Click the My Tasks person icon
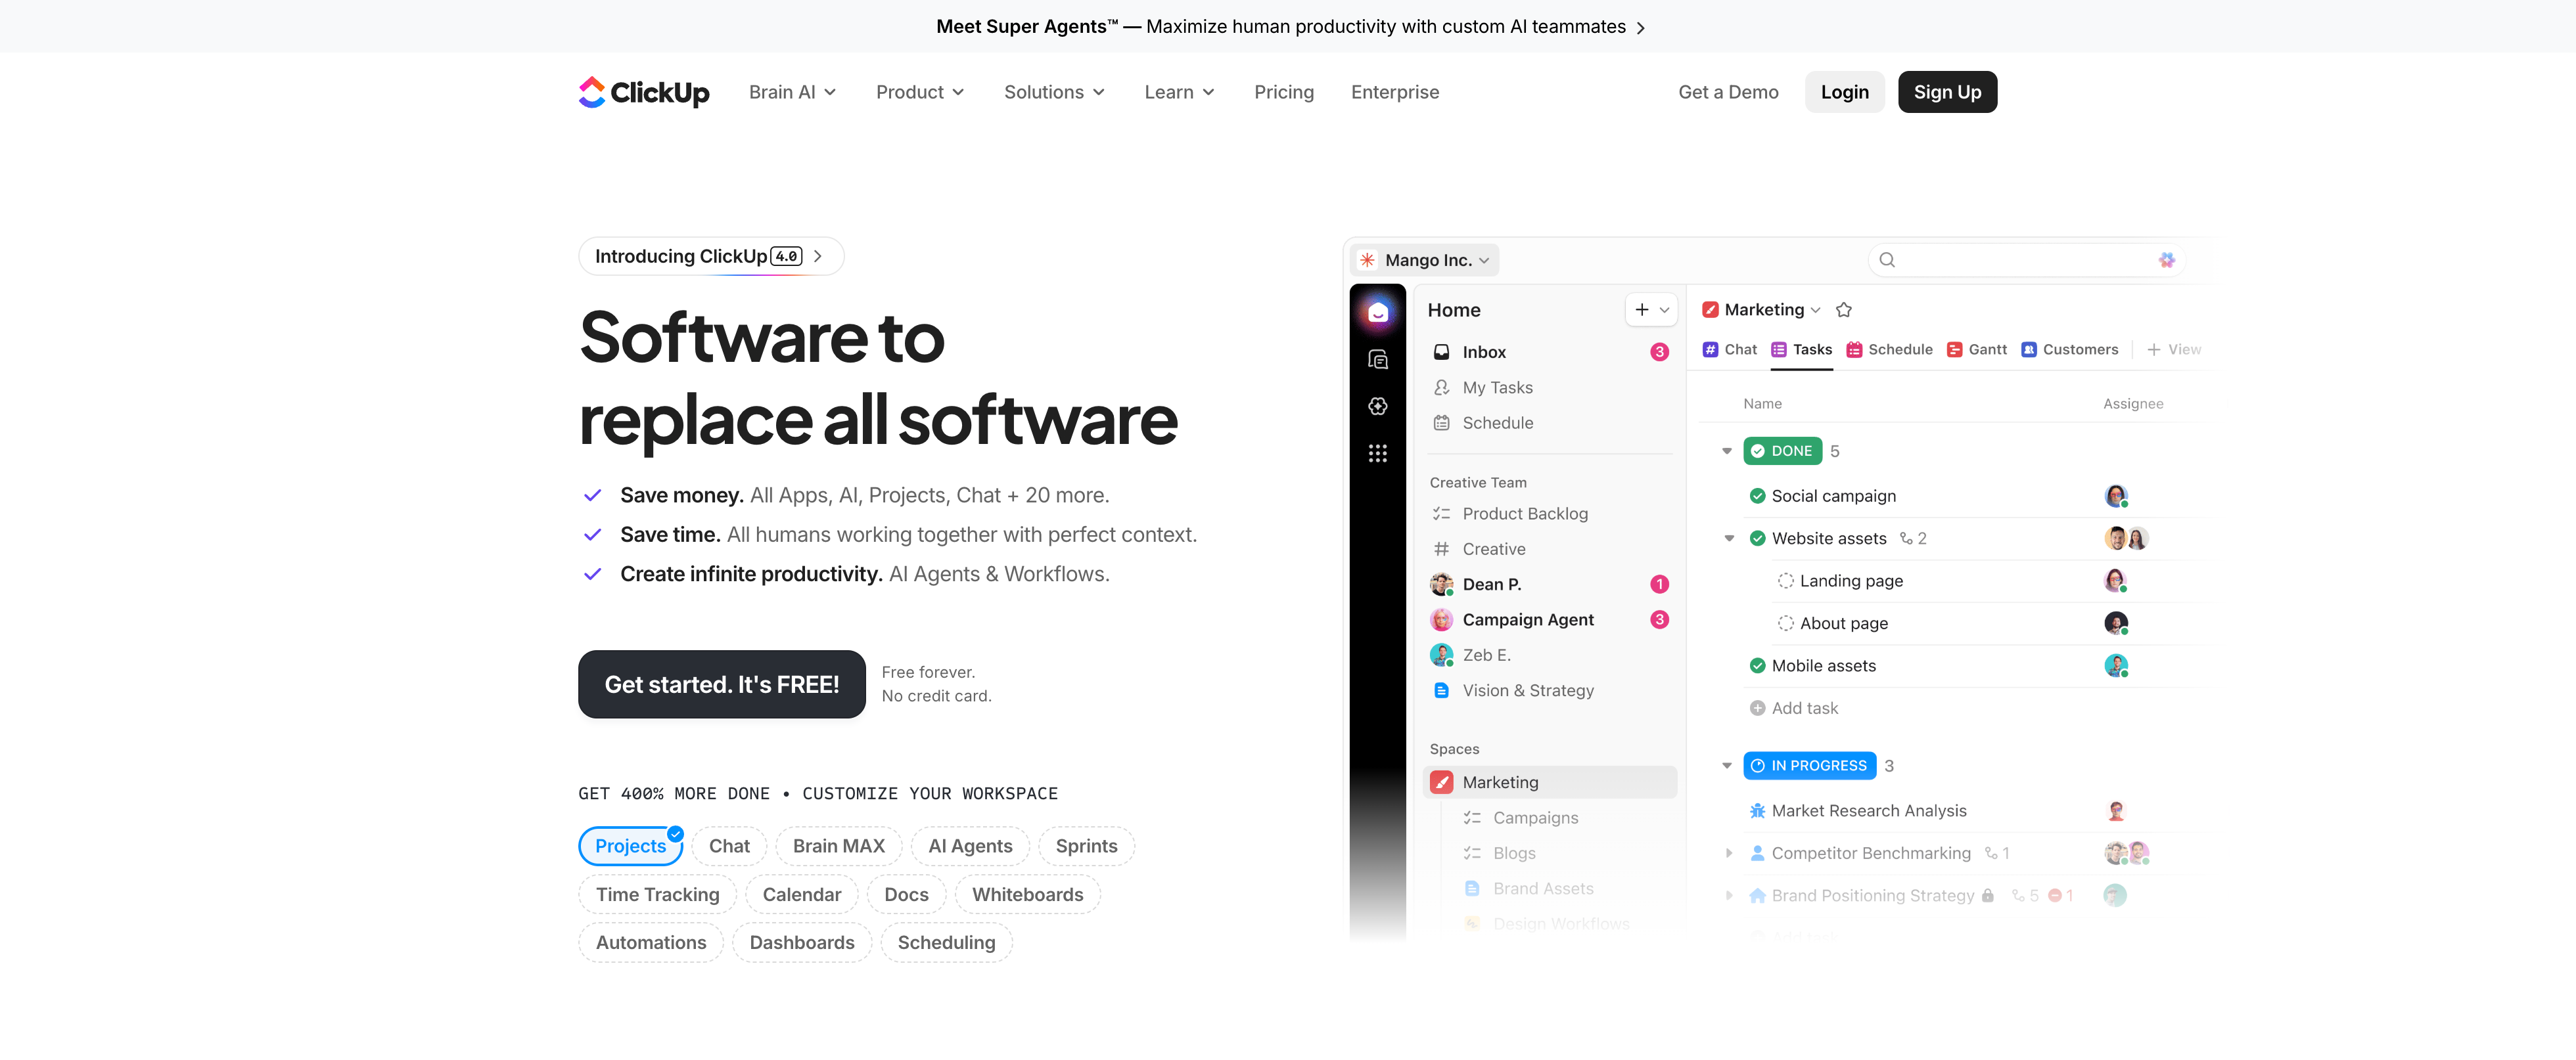Screen dimensions: 2576x1060 [x=1441, y=387]
